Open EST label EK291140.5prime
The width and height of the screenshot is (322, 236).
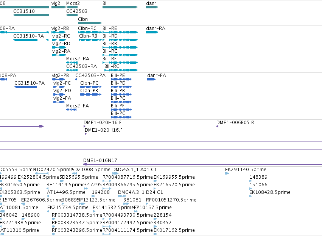pyautogui.click(x=246, y=170)
